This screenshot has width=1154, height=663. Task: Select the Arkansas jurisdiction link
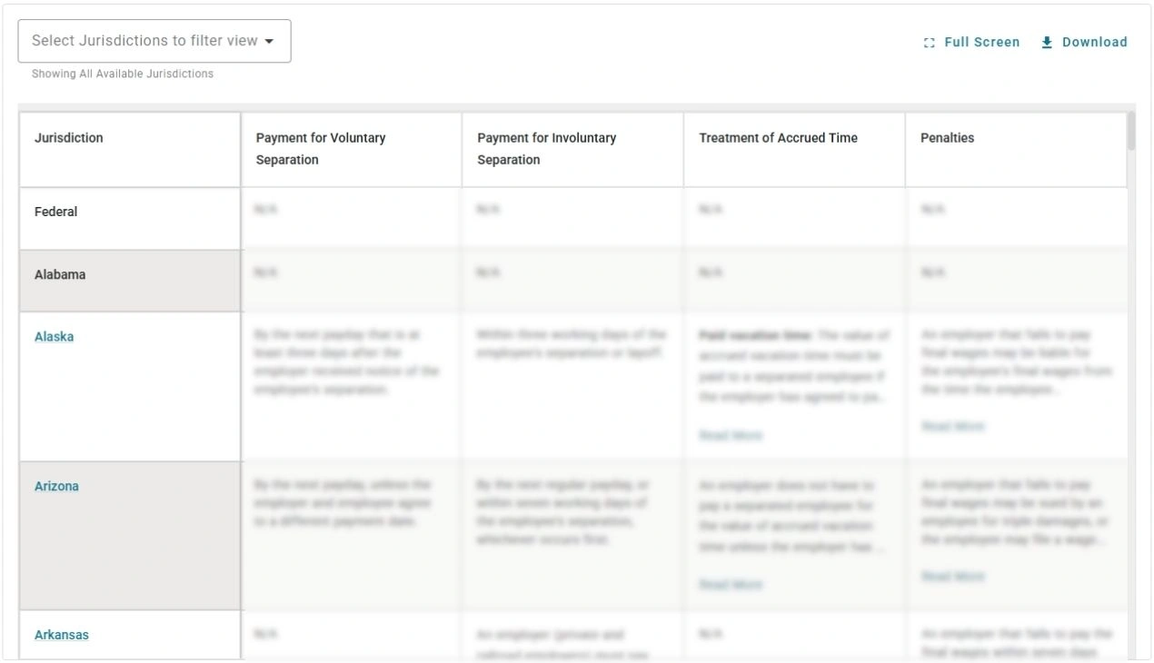[60, 635]
